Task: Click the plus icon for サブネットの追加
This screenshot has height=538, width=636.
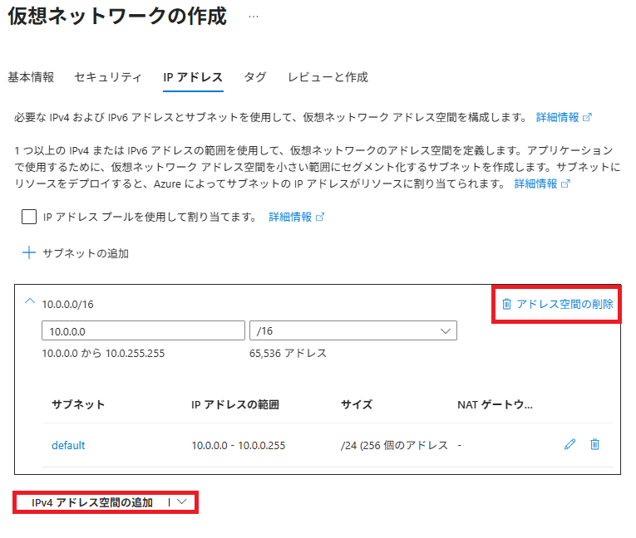Action: (x=29, y=253)
